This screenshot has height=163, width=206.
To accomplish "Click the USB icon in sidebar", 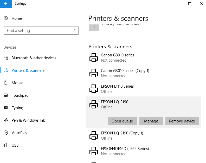I will pyautogui.click(x=6, y=145).
